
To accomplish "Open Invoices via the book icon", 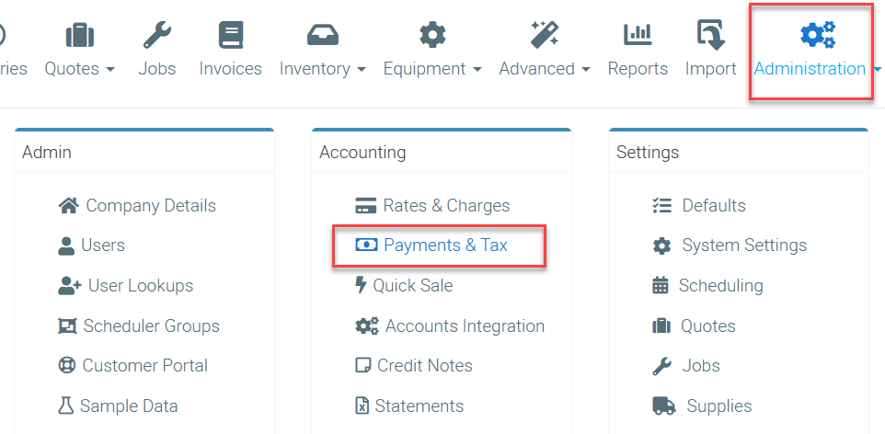I will click(x=230, y=35).
